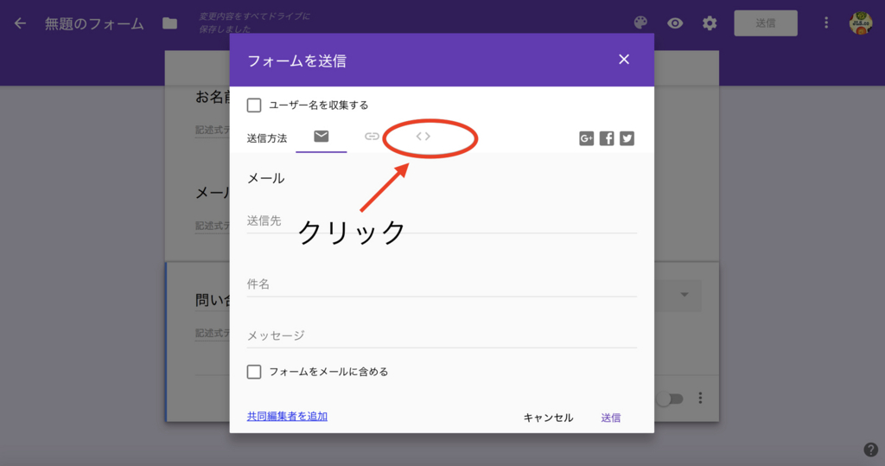Viewport: 885px width, 466px height.
Task: Open question card more-options icon
Action: 700,399
